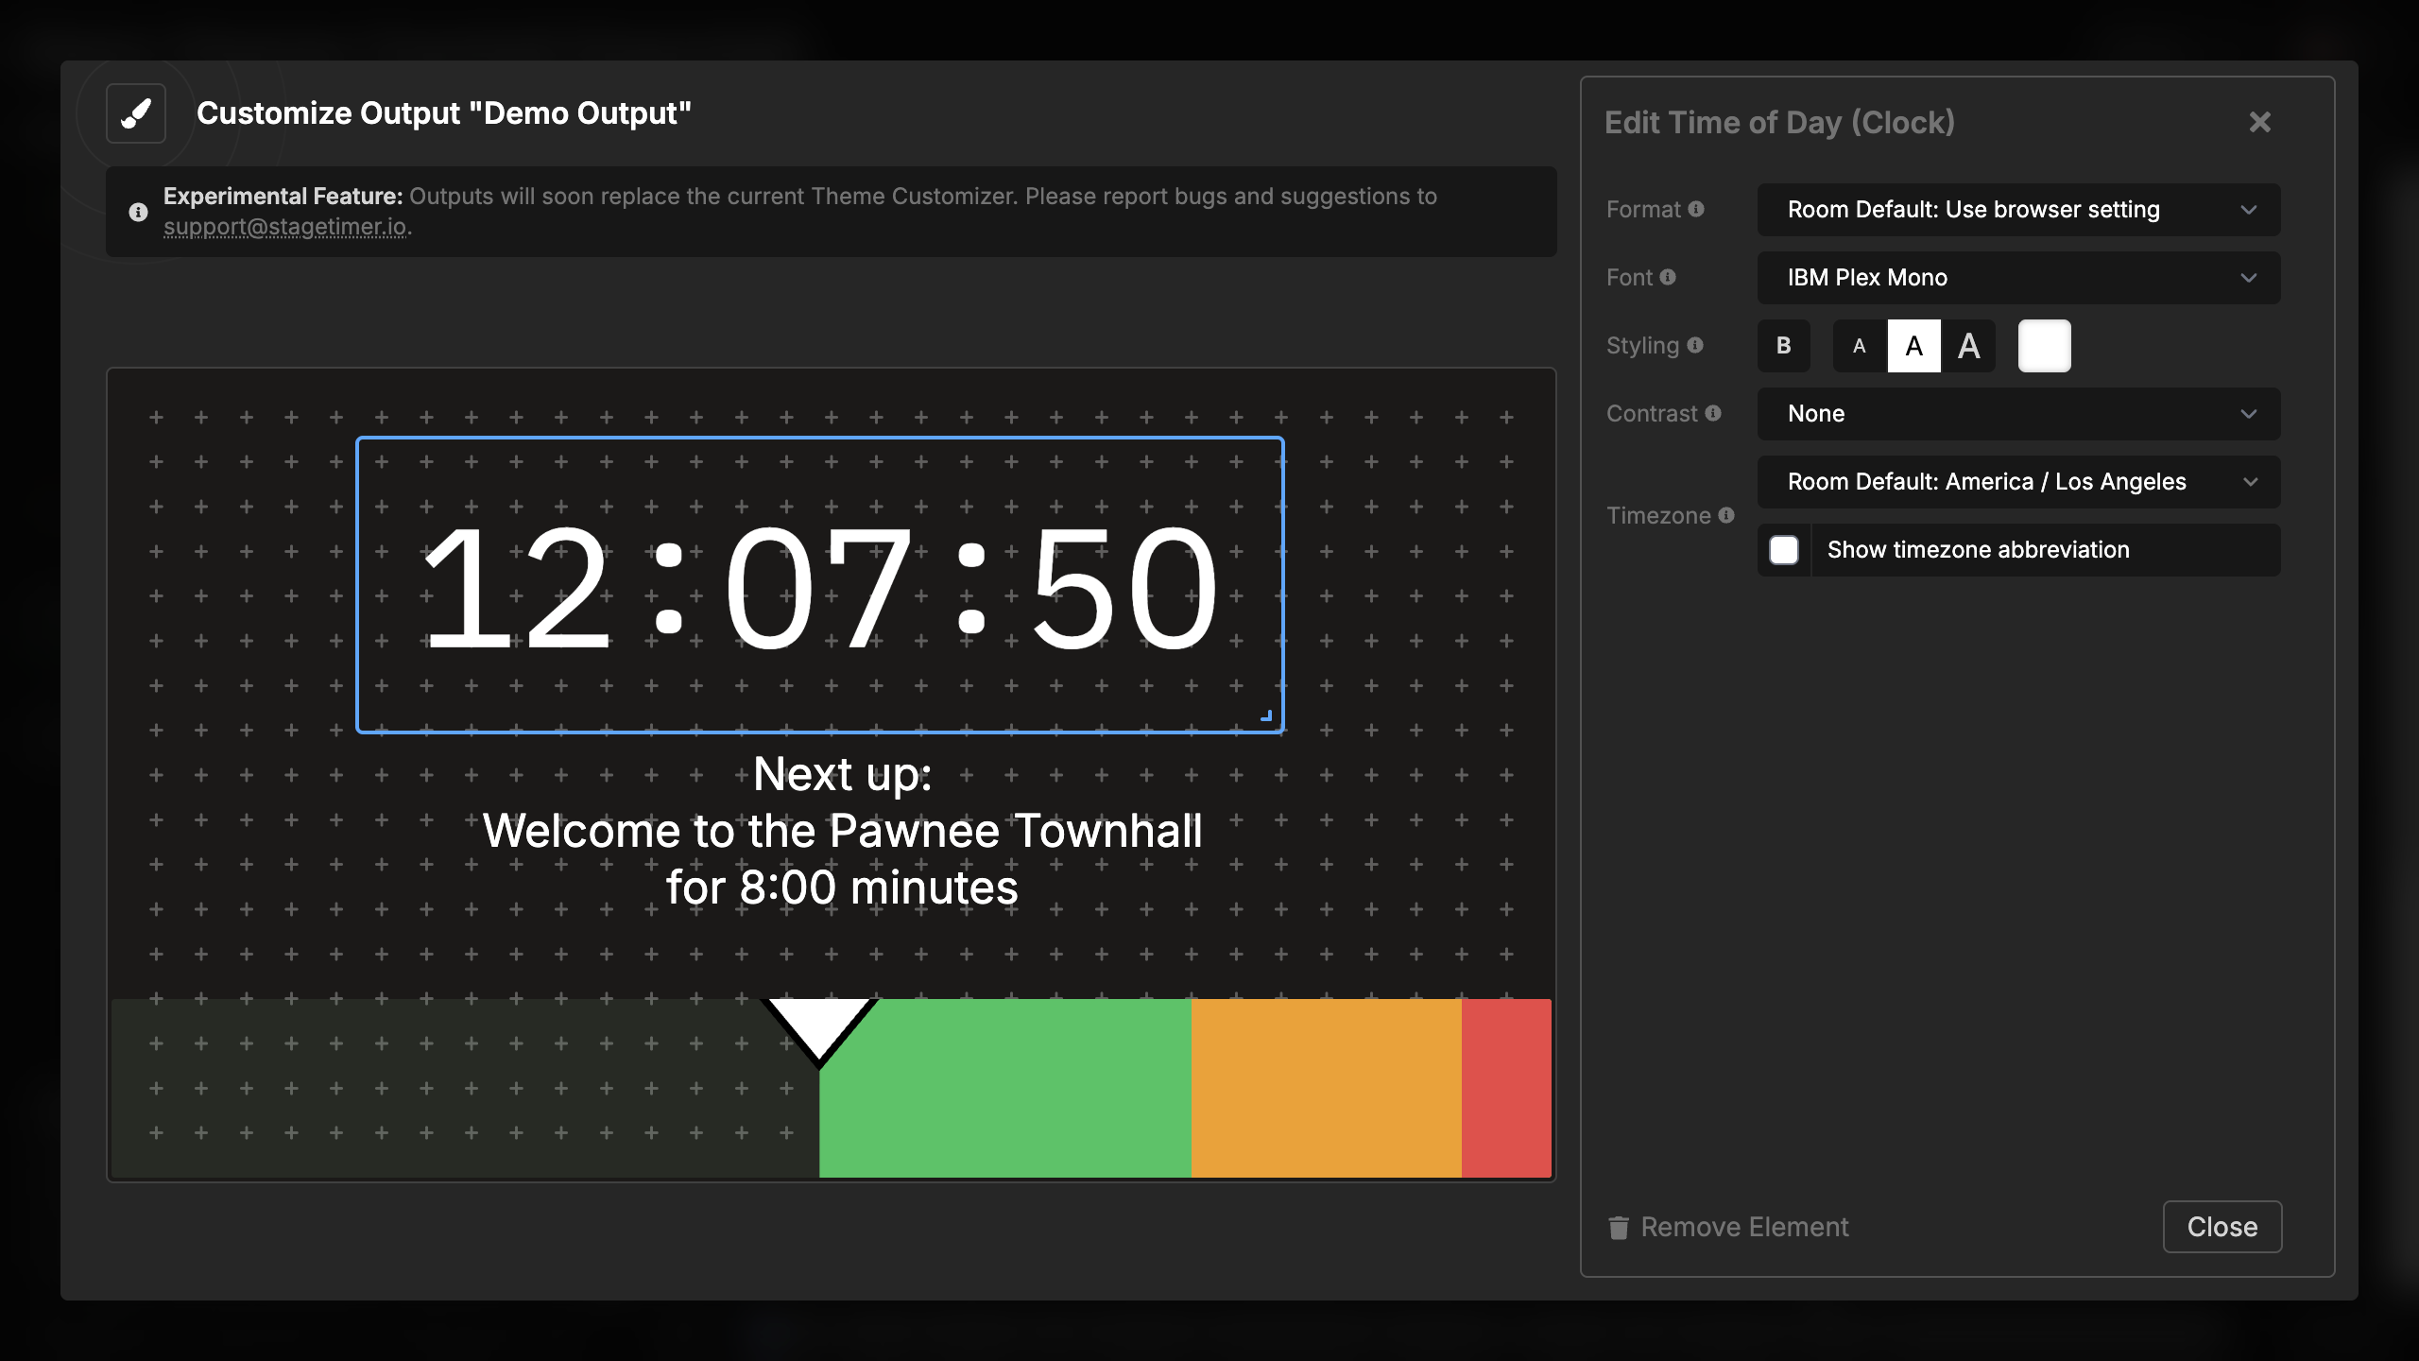
Task: Click the info icon beside Timezone
Action: [x=1727, y=516]
